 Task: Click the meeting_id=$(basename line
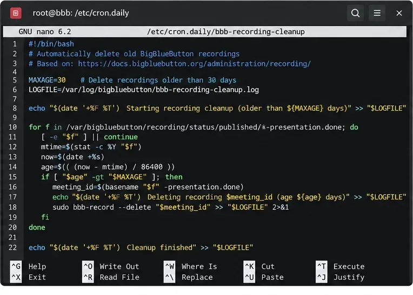(148, 187)
